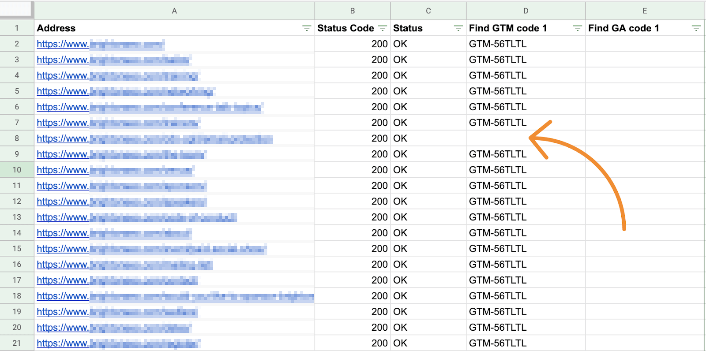706x351 pixels.
Task: Open the Status Code column filter icon
Action: [383, 28]
